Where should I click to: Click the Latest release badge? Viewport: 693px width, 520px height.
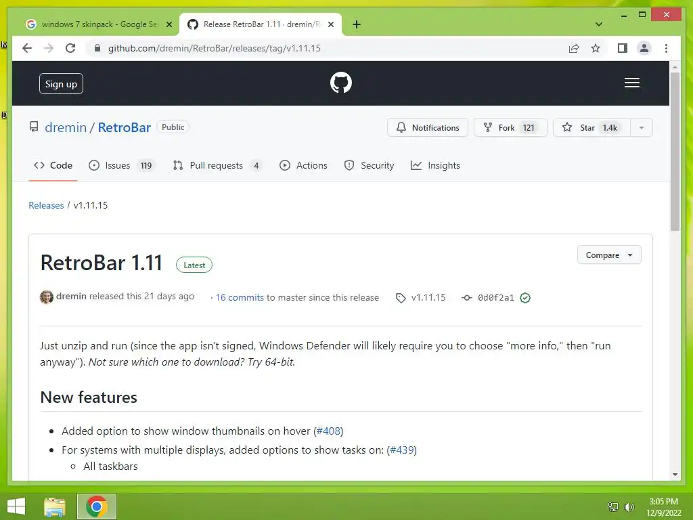(194, 265)
